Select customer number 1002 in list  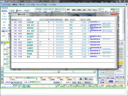point(15,25)
